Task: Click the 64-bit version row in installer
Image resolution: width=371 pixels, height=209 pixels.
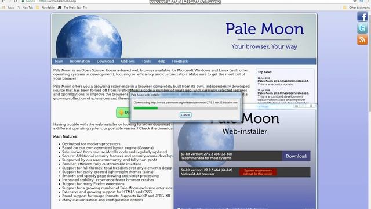Action: click(245, 172)
